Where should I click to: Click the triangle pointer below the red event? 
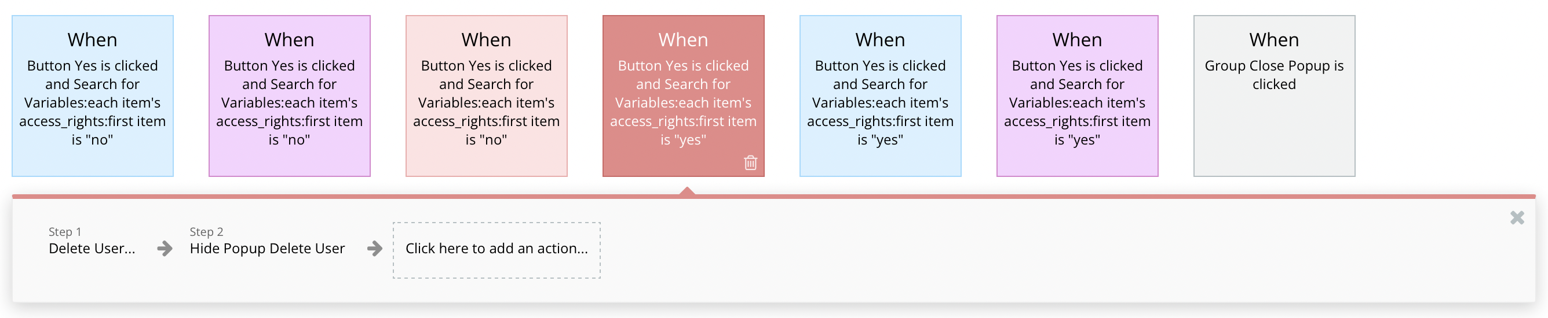coord(687,191)
